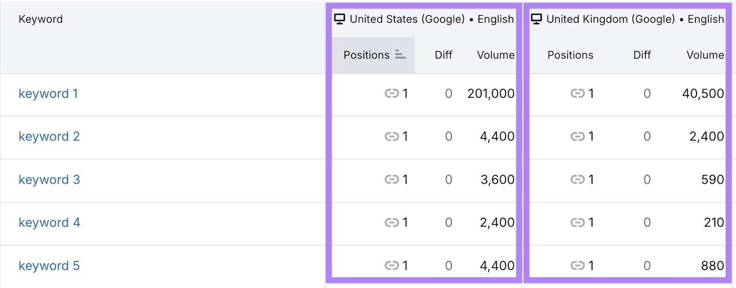Image resolution: width=736 pixels, height=288 pixels.
Task: Open keyword 4 details link
Action: [x=49, y=223]
